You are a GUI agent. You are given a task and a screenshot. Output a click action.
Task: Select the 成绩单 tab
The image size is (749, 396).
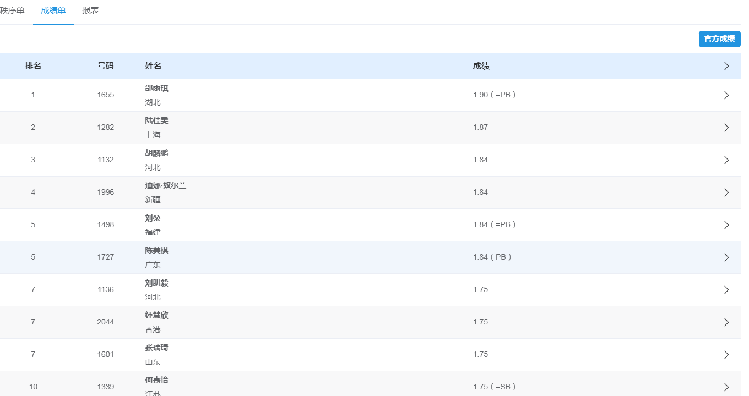pos(53,10)
